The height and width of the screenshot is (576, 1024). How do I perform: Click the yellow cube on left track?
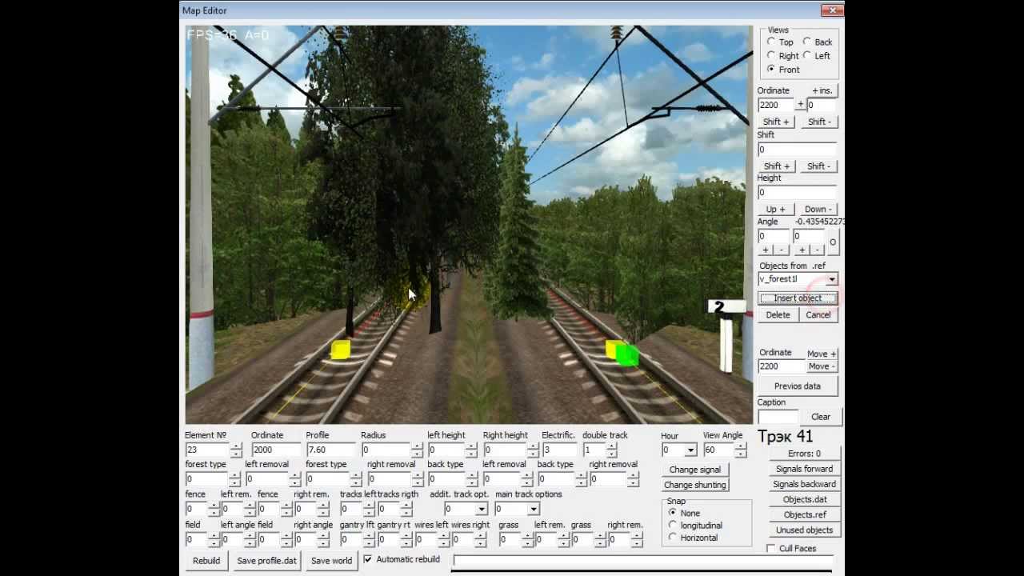(x=340, y=350)
